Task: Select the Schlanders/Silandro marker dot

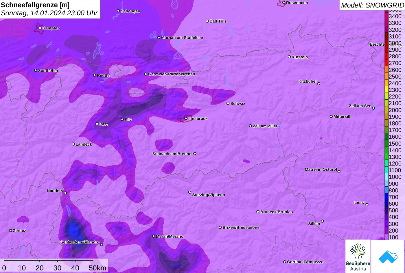Action: 102,245
